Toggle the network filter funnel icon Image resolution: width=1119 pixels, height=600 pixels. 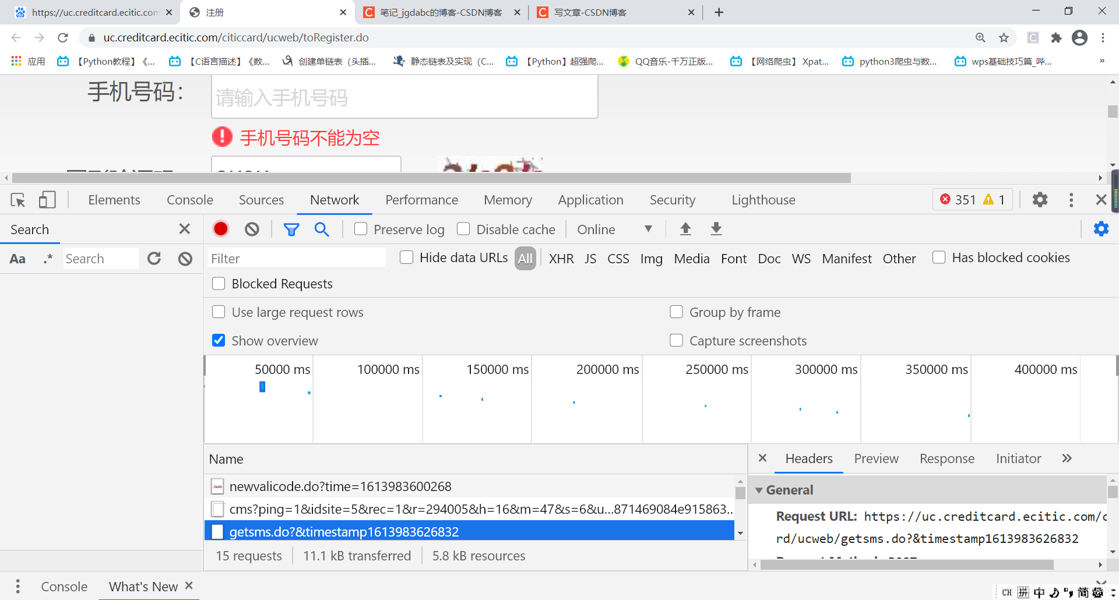coord(291,230)
